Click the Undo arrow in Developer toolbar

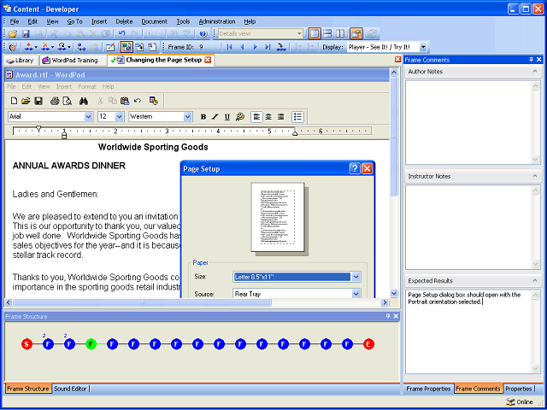click(x=121, y=34)
